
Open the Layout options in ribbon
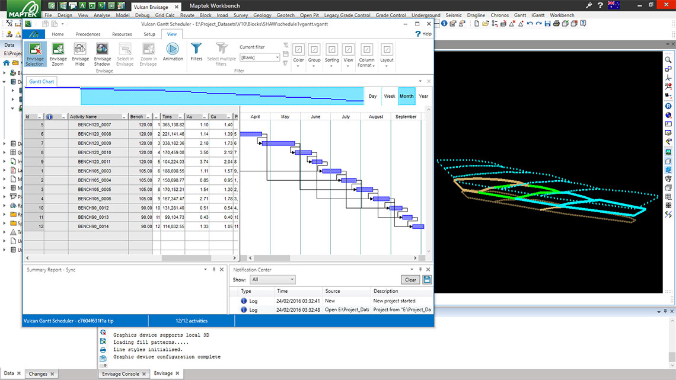pyautogui.click(x=387, y=55)
